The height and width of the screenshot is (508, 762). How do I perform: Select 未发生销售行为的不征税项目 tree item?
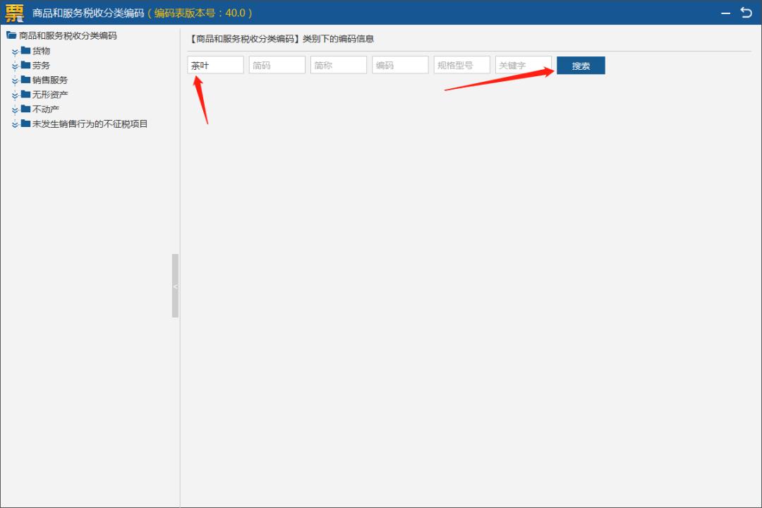pyautogui.click(x=90, y=124)
